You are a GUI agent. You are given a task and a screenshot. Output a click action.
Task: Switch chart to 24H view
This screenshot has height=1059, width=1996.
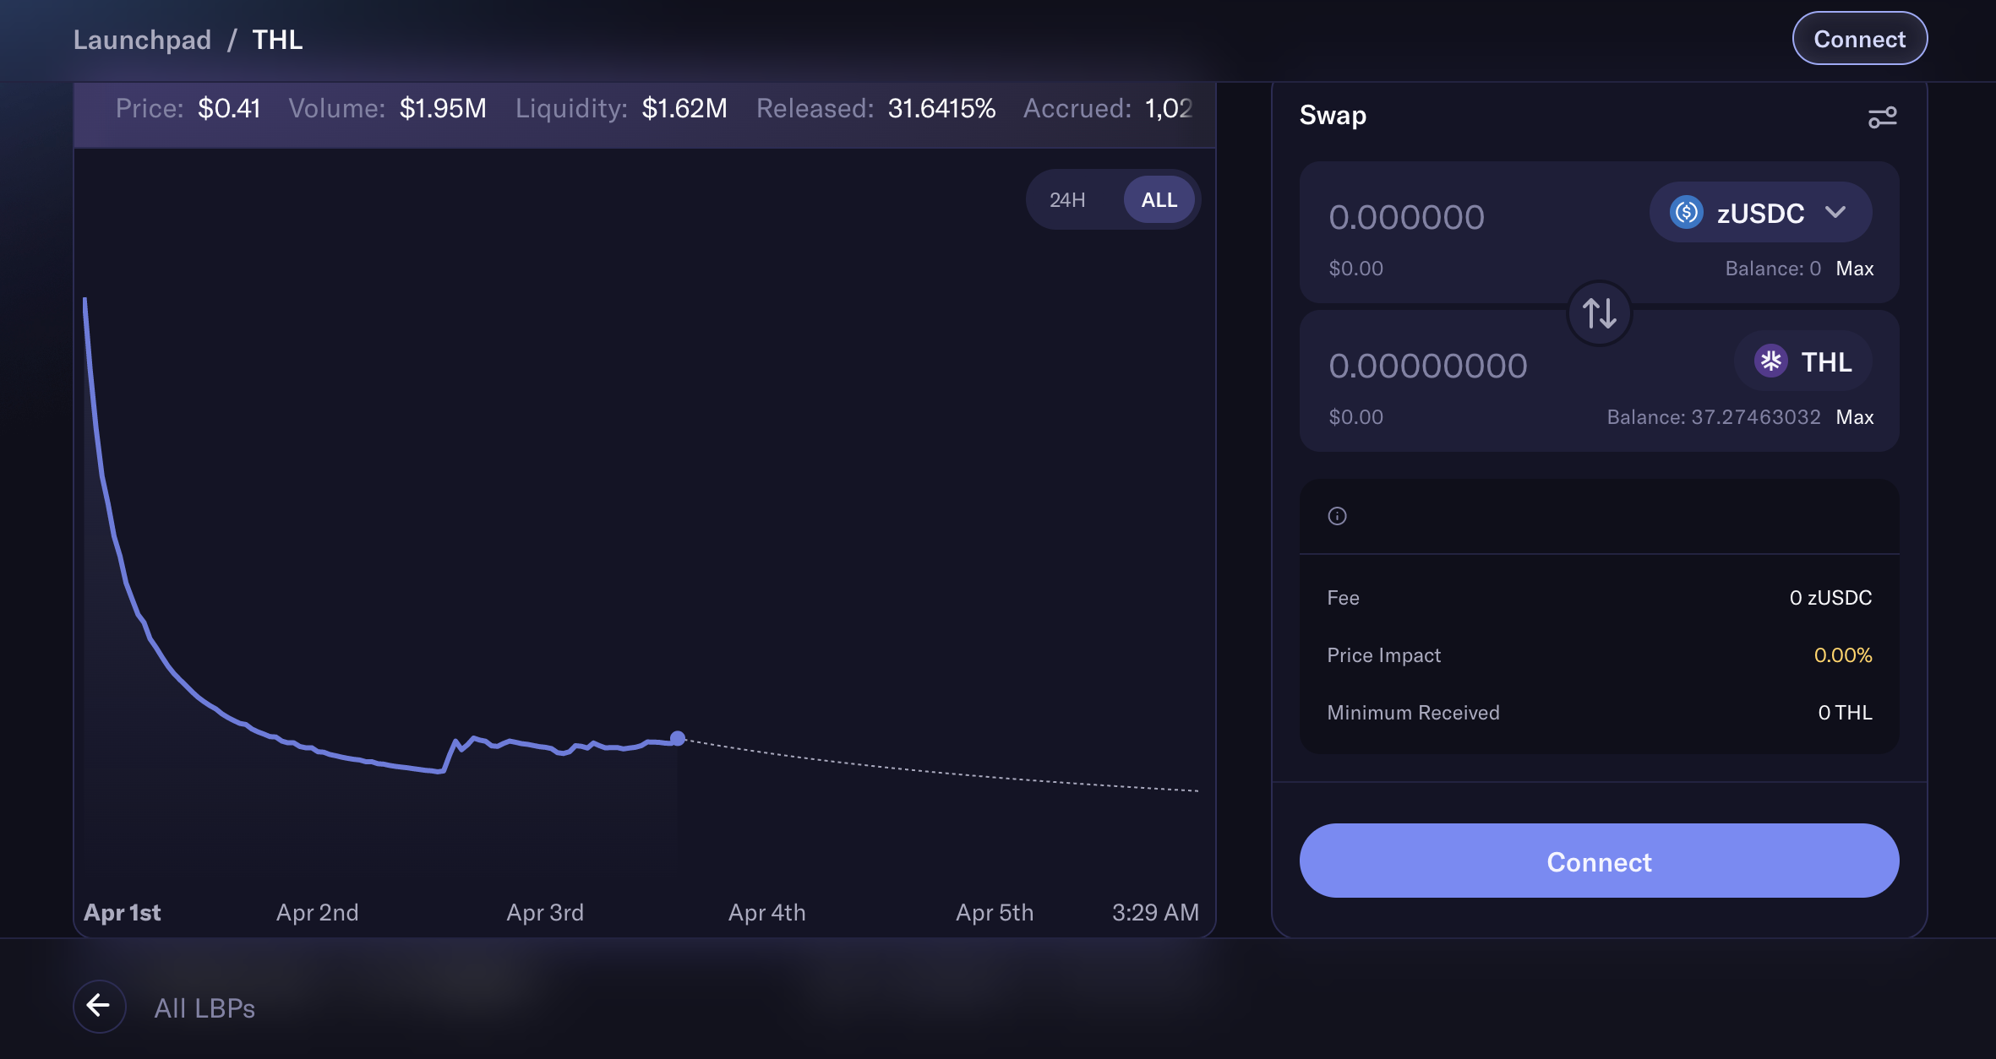pyautogui.click(x=1067, y=200)
